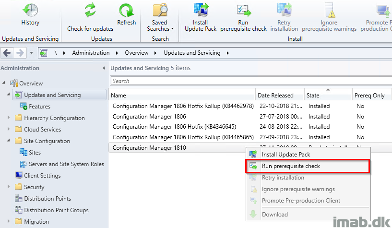Choose Run prerequisite check in context menu

(x=308, y=166)
